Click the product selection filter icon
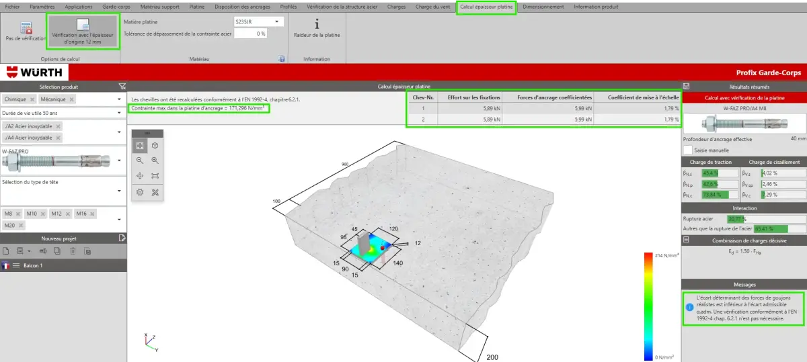 coord(122,86)
